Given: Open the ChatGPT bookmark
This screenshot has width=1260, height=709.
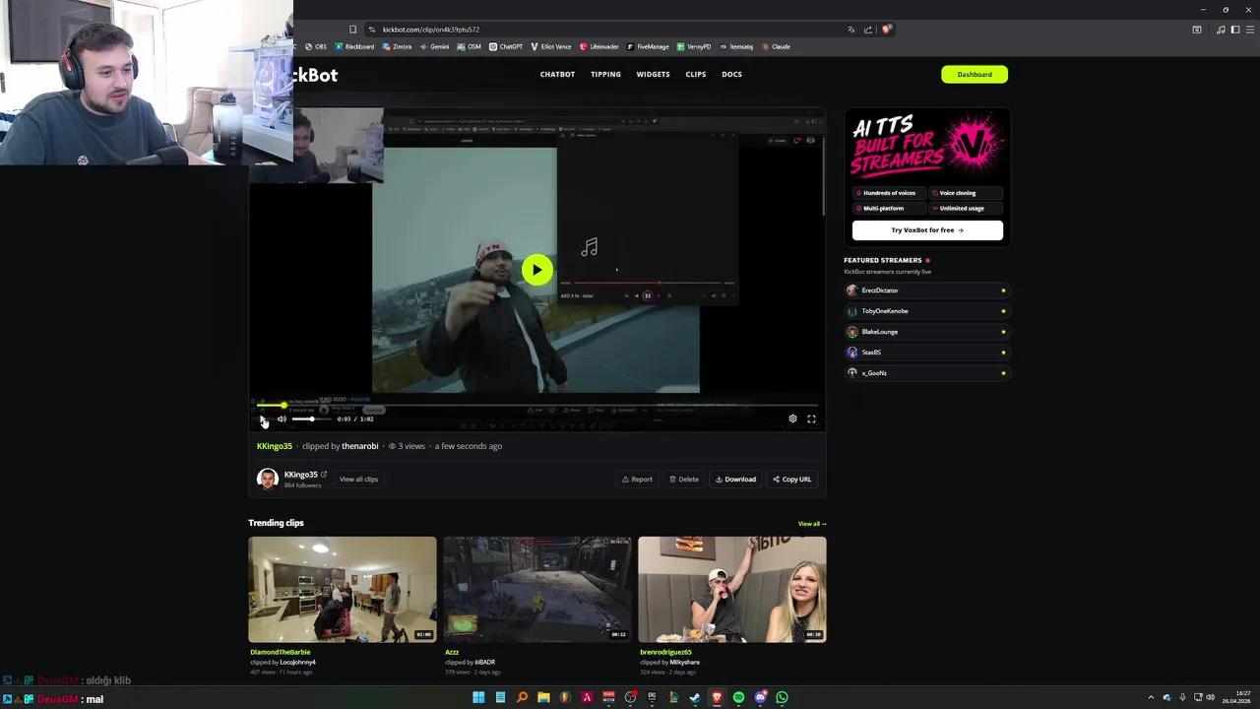Looking at the screenshot, I should coord(506,46).
